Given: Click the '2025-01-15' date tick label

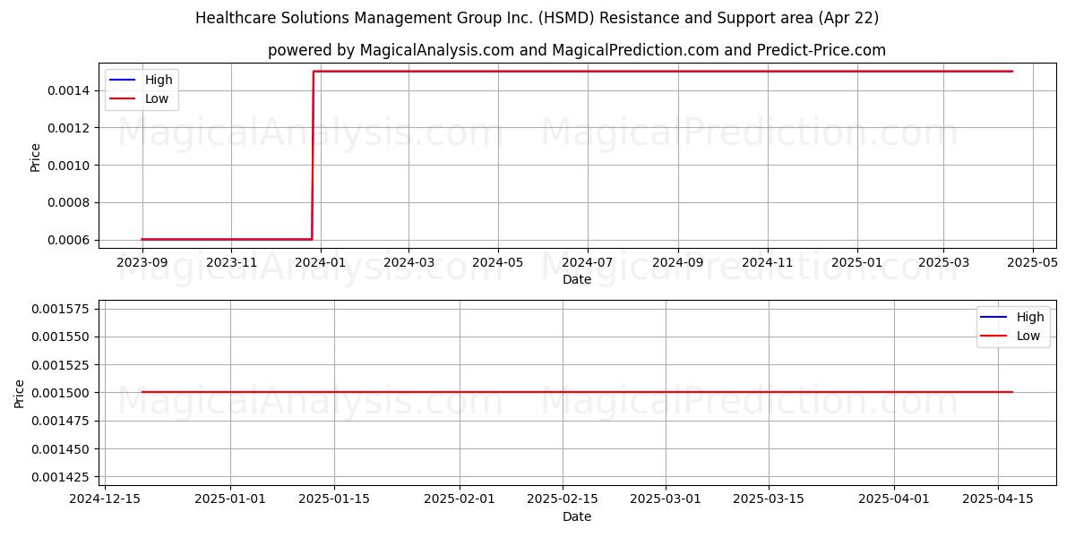Looking at the screenshot, I should tap(334, 499).
